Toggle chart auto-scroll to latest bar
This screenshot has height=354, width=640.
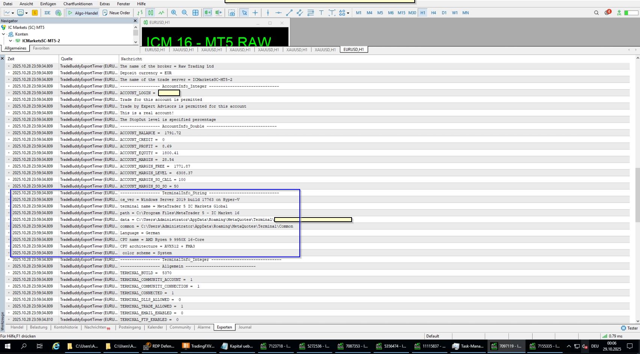(x=208, y=13)
